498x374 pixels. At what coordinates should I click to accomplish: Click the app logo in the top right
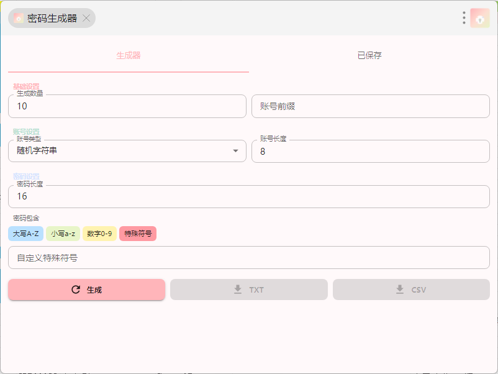point(480,18)
